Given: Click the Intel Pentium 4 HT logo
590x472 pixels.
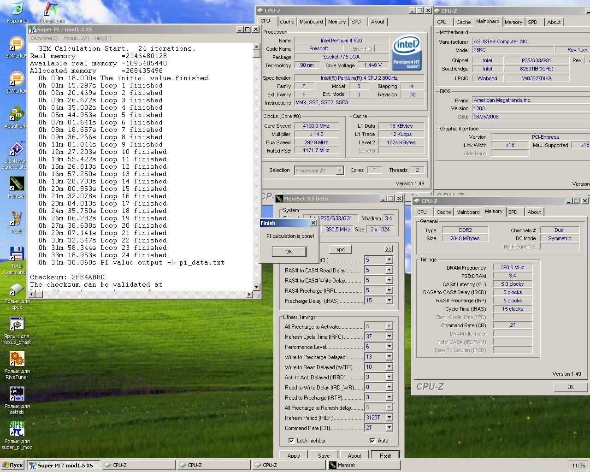Looking at the screenshot, I should (x=407, y=53).
